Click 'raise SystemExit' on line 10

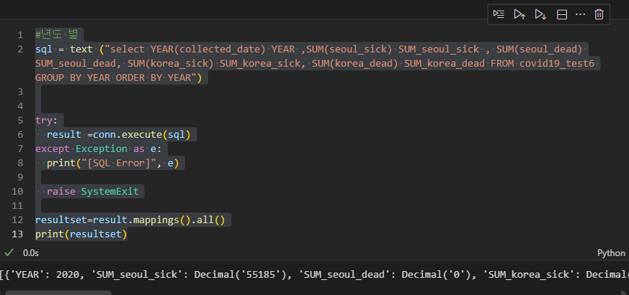[93, 192]
